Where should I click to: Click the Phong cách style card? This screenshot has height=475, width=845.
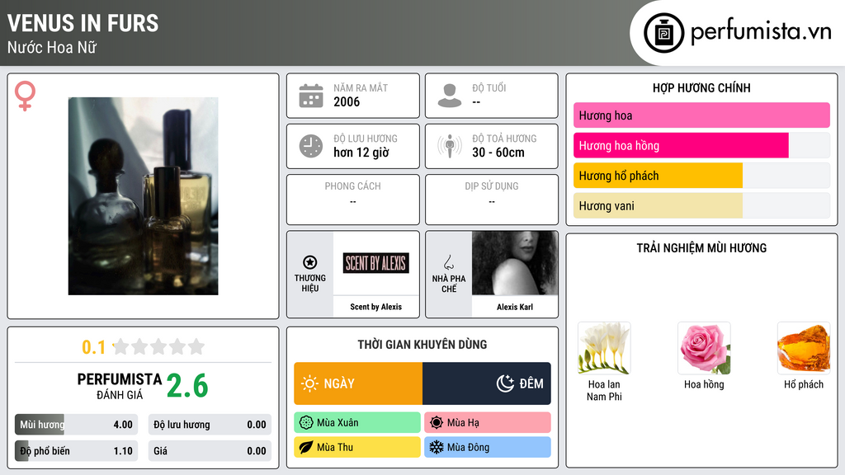pyautogui.click(x=353, y=200)
